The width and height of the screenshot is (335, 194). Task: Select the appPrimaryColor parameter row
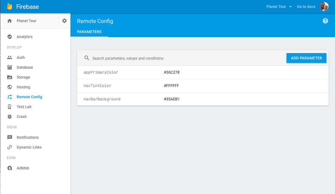coord(203,73)
